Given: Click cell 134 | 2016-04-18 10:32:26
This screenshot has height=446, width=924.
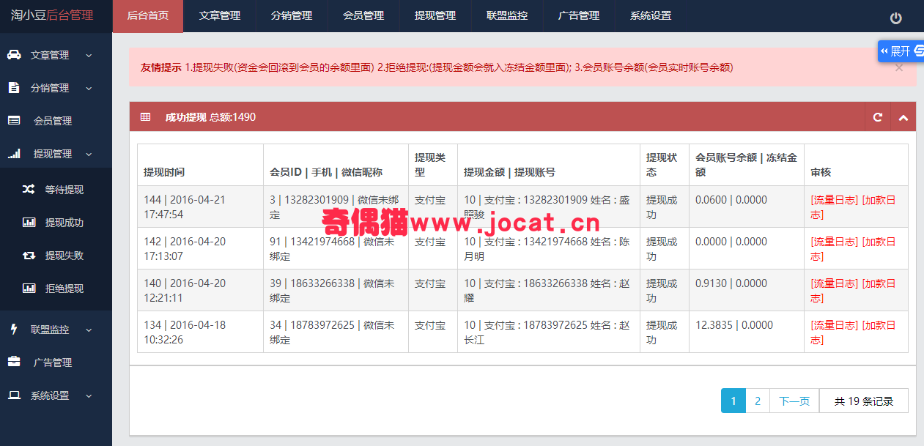Looking at the screenshot, I should pos(200,332).
